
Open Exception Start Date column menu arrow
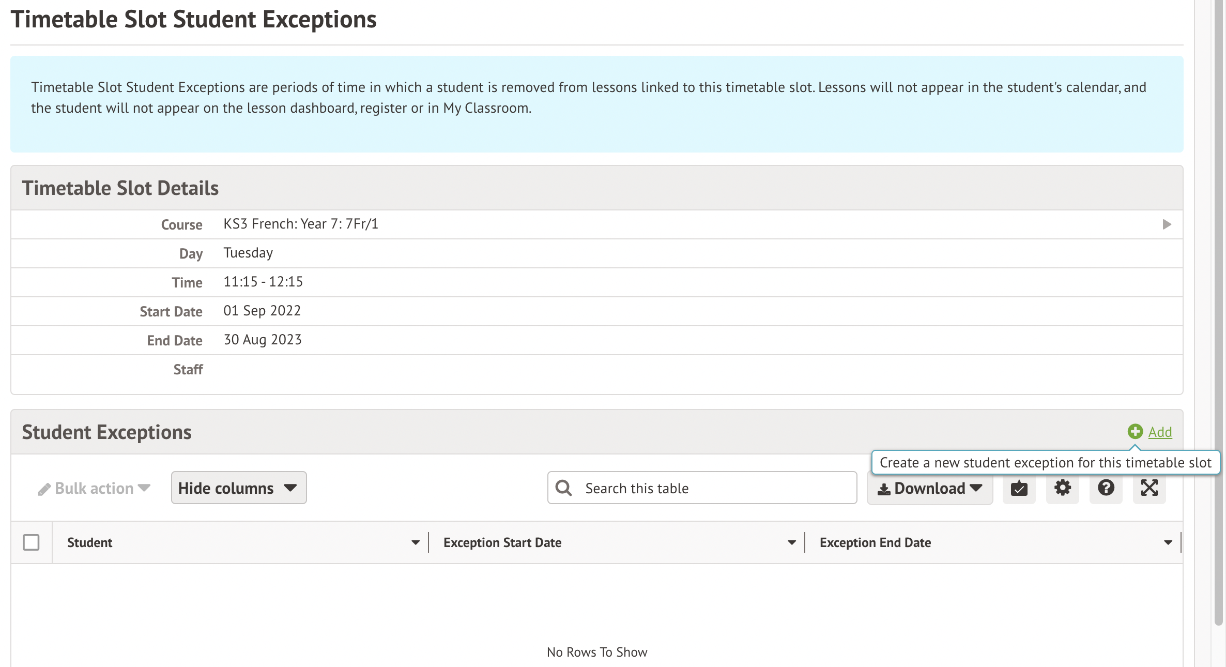pyautogui.click(x=791, y=542)
